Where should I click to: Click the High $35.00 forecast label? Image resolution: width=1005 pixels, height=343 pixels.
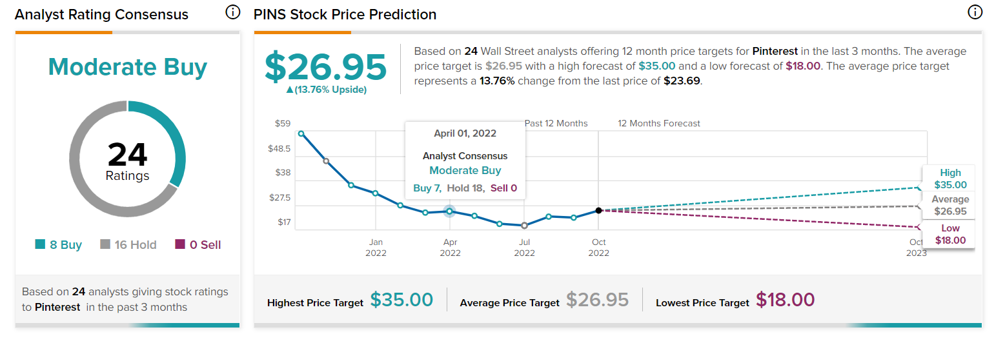click(950, 179)
